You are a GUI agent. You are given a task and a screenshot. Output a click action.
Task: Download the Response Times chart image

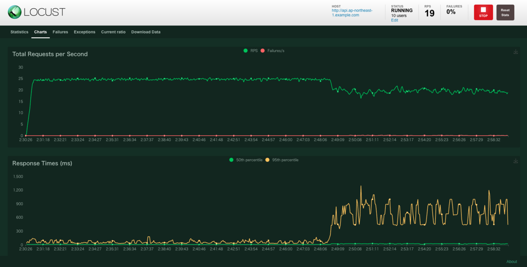point(516,161)
